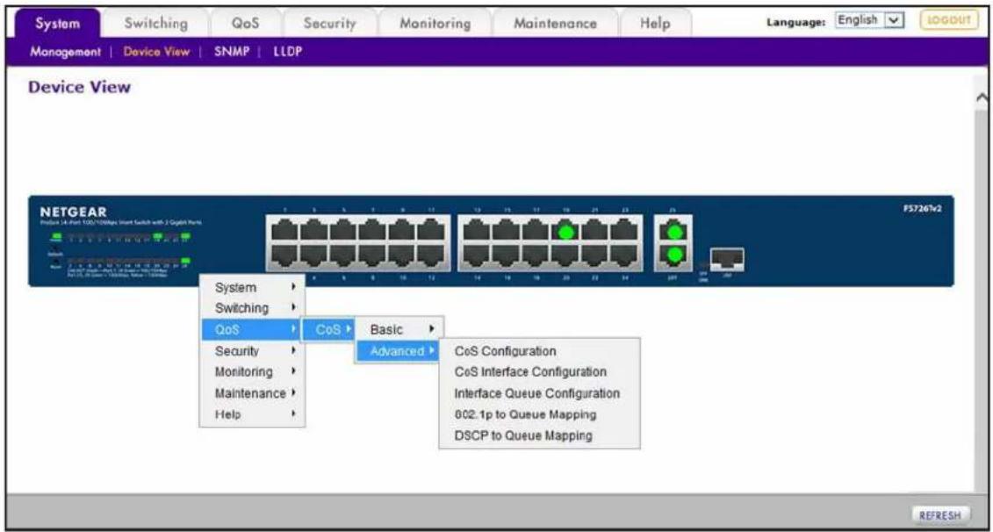Viewport: 993px width, 532px height.
Task: Switch to the Security top tab
Action: pyautogui.click(x=329, y=24)
